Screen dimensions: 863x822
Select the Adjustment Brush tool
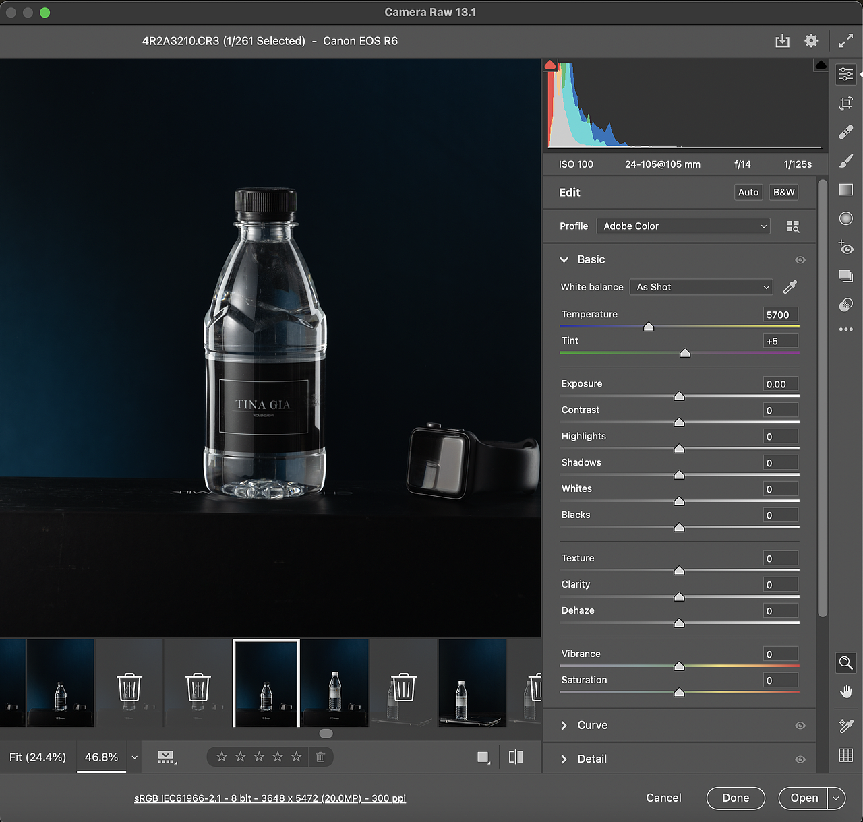(846, 160)
